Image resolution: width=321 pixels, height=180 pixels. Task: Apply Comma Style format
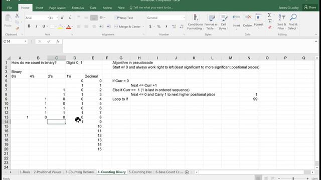point(166,26)
